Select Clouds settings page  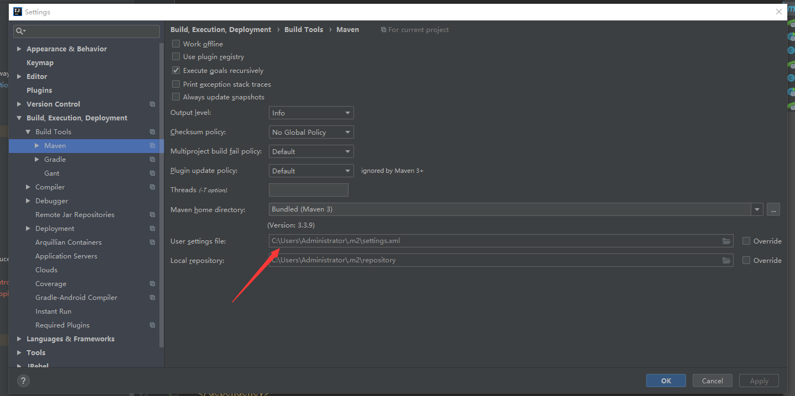click(46, 270)
